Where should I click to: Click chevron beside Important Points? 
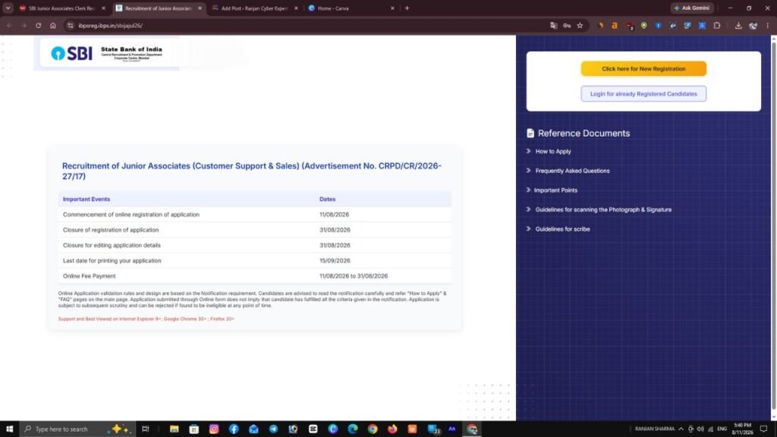point(528,190)
